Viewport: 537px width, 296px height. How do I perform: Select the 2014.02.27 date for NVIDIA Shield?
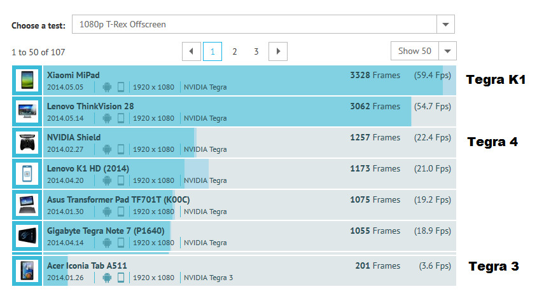(x=65, y=149)
